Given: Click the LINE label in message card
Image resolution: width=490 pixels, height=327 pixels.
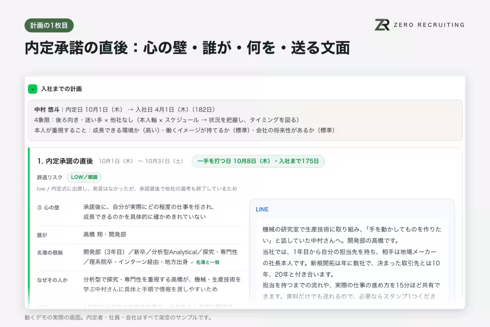Looking at the screenshot, I should [262, 209].
